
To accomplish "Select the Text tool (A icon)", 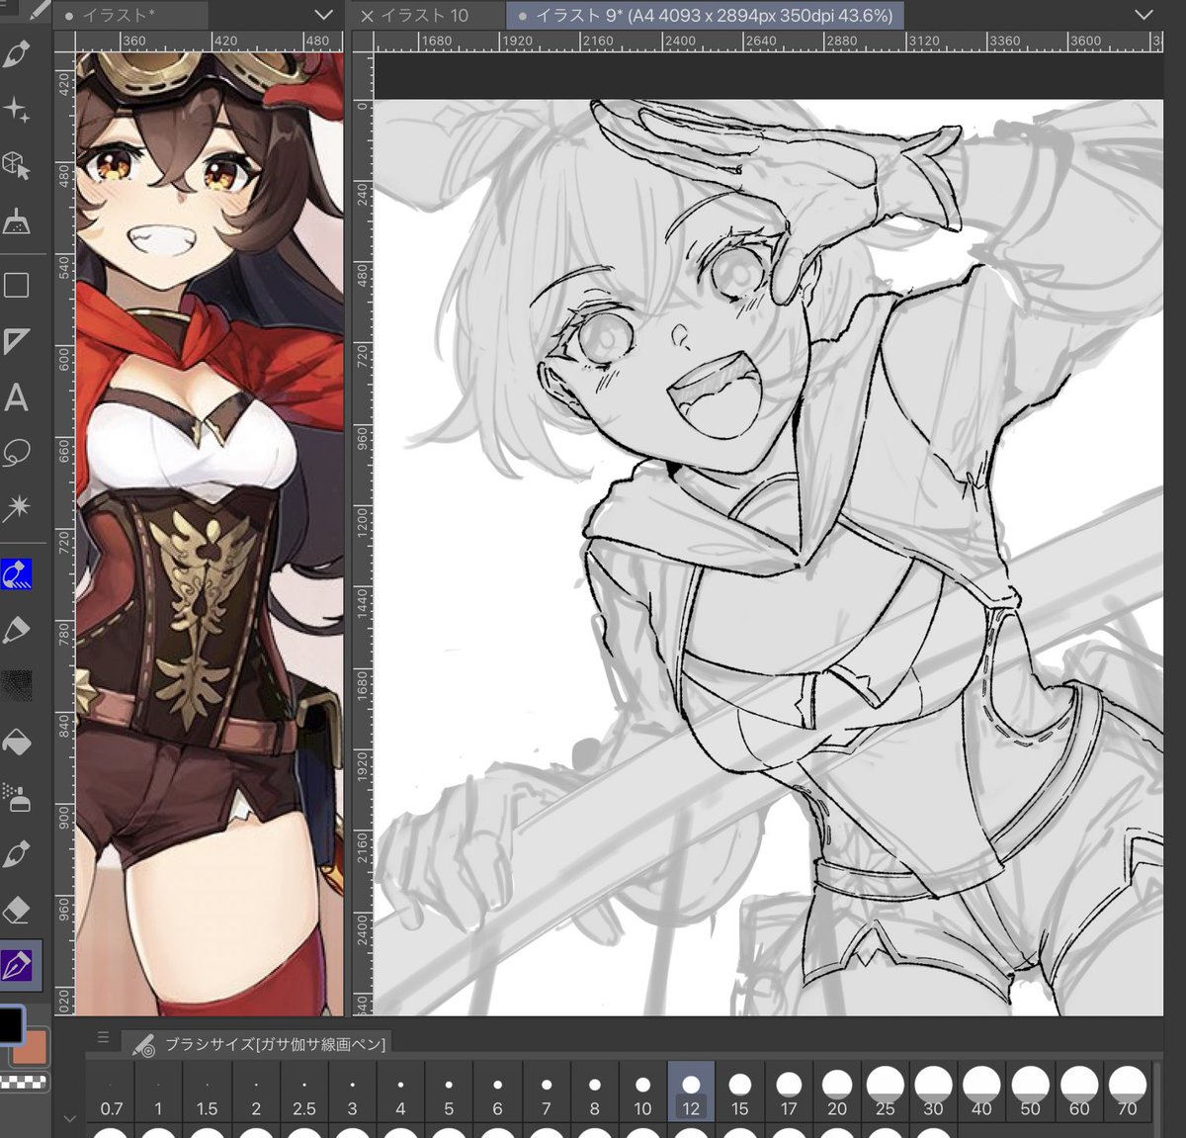I will click(x=16, y=398).
